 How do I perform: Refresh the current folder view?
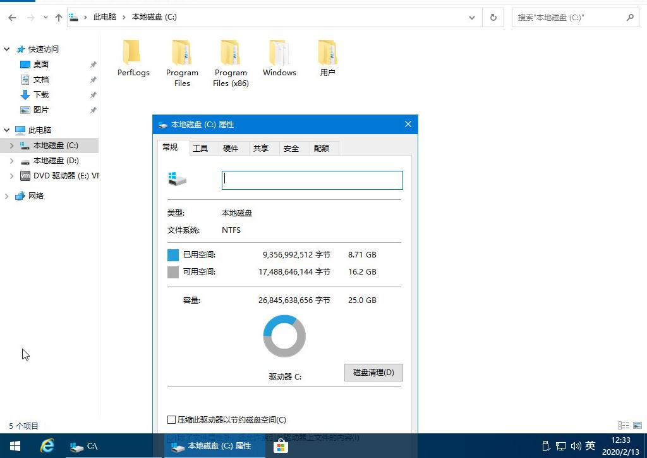coord(493,17)
